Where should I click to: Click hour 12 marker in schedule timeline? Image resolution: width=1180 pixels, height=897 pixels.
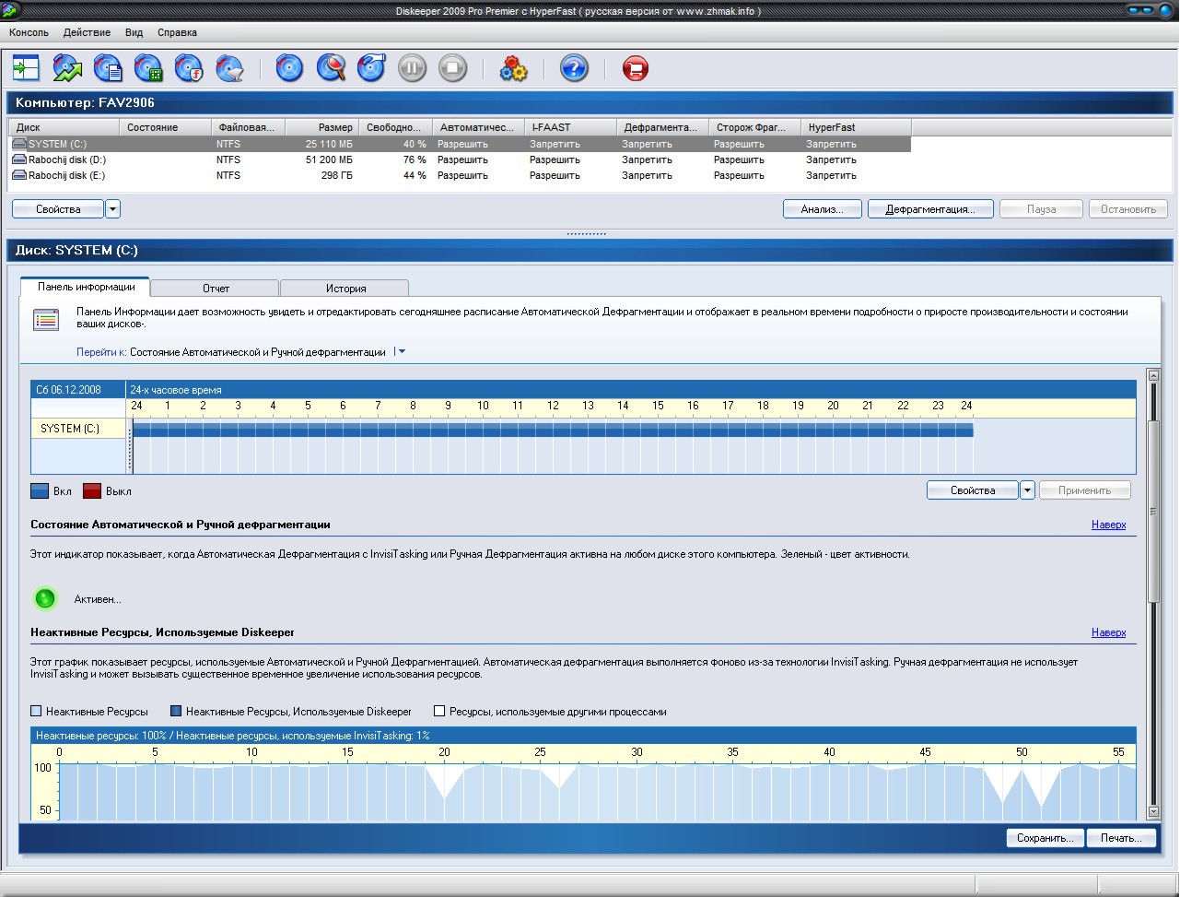553,406
